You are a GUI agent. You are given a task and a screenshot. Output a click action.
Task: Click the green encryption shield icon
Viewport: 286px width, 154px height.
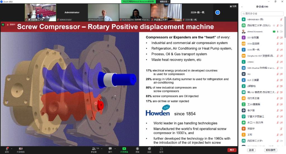coord(3,24)
